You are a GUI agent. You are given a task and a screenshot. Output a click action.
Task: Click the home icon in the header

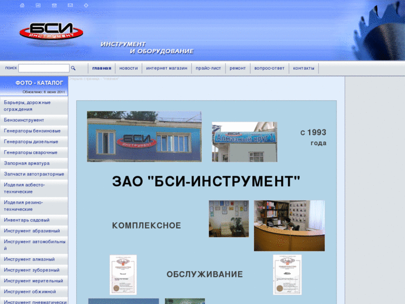click(x=22, y=5)
